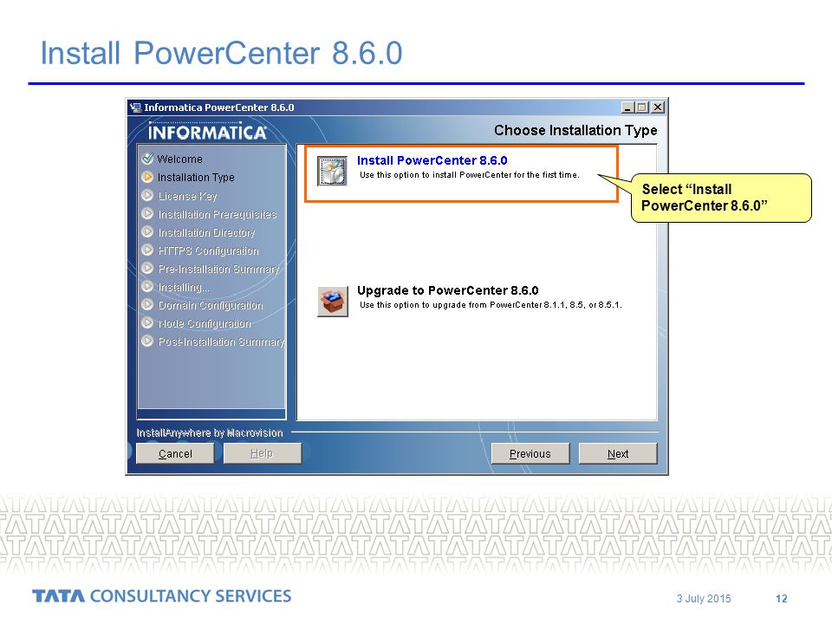The width and height of the screenshot is (832, 624).
Task: Click the Welcome step checkmark icon
Action: (x=147, y=158)
